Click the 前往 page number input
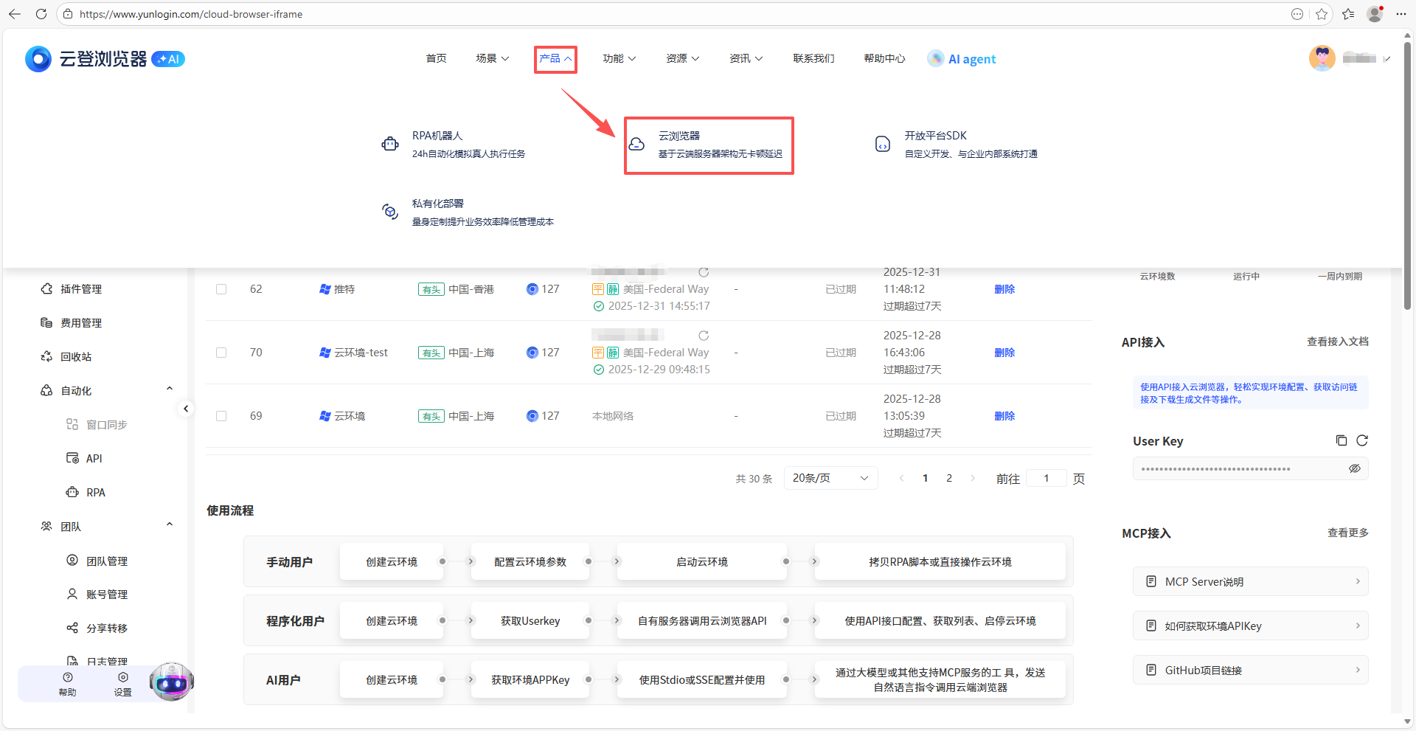 1046,478
